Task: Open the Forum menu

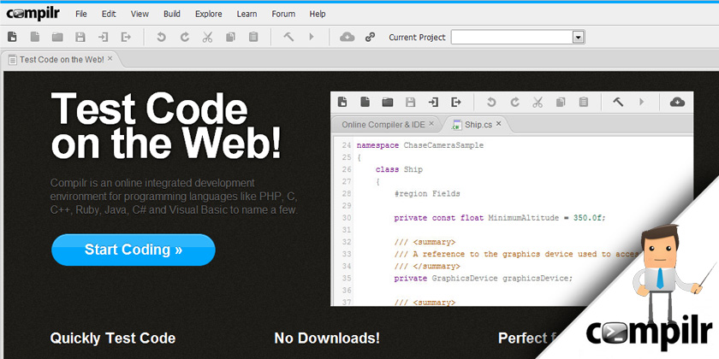Action: [283, 14]
